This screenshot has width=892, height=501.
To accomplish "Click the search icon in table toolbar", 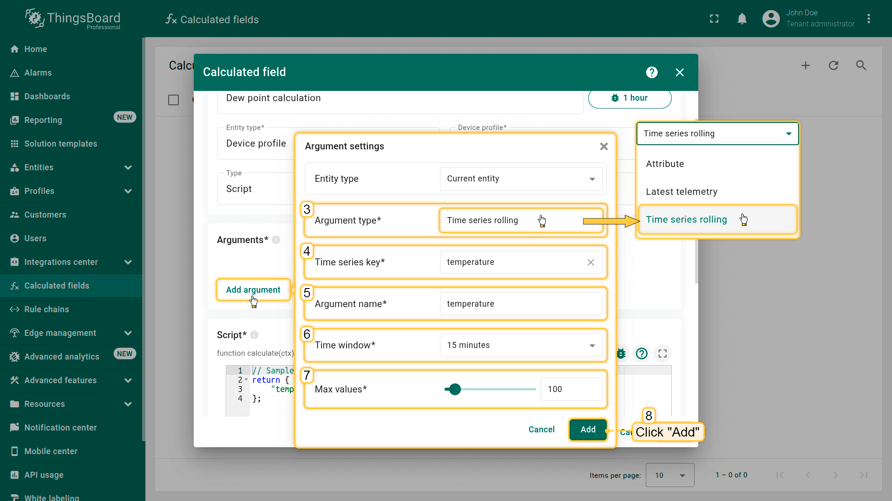I will coord(861,65).
